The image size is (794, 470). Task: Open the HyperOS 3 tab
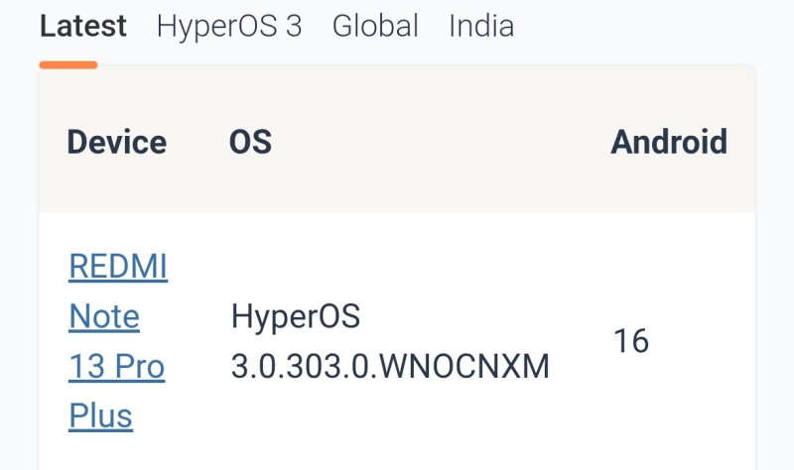point(229,26)
